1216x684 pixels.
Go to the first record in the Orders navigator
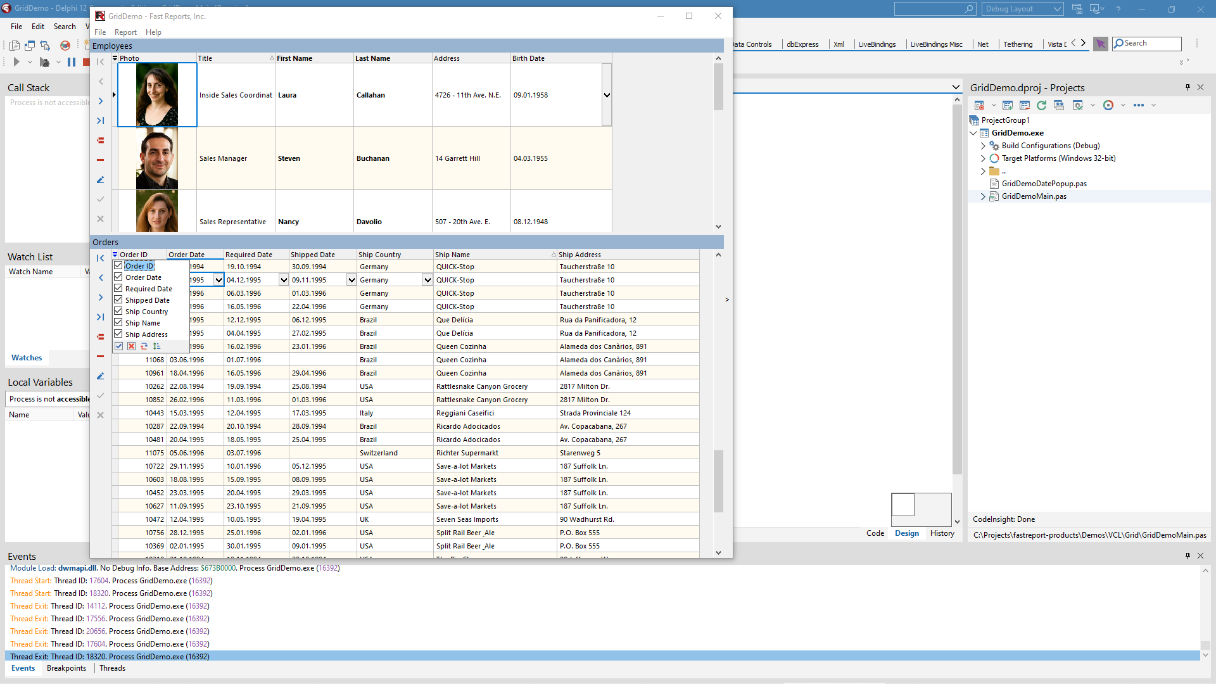click(x=100, y=258)
